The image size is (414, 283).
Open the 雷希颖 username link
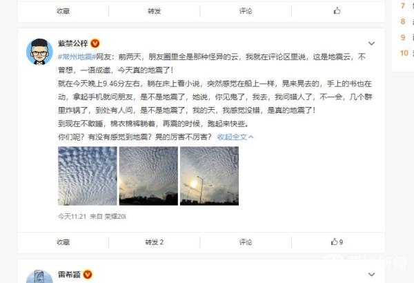69,274
